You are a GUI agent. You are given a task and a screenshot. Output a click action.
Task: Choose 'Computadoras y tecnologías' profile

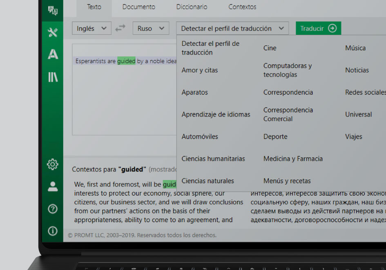point(288,70)
